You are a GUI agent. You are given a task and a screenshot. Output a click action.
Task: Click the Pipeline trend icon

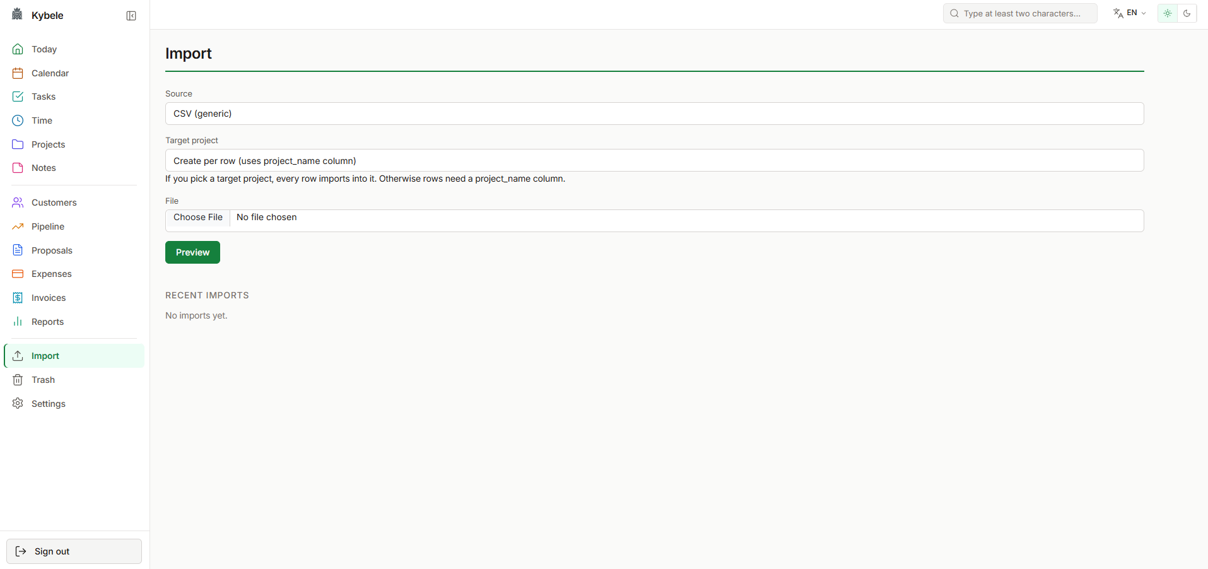pos(18,226)
